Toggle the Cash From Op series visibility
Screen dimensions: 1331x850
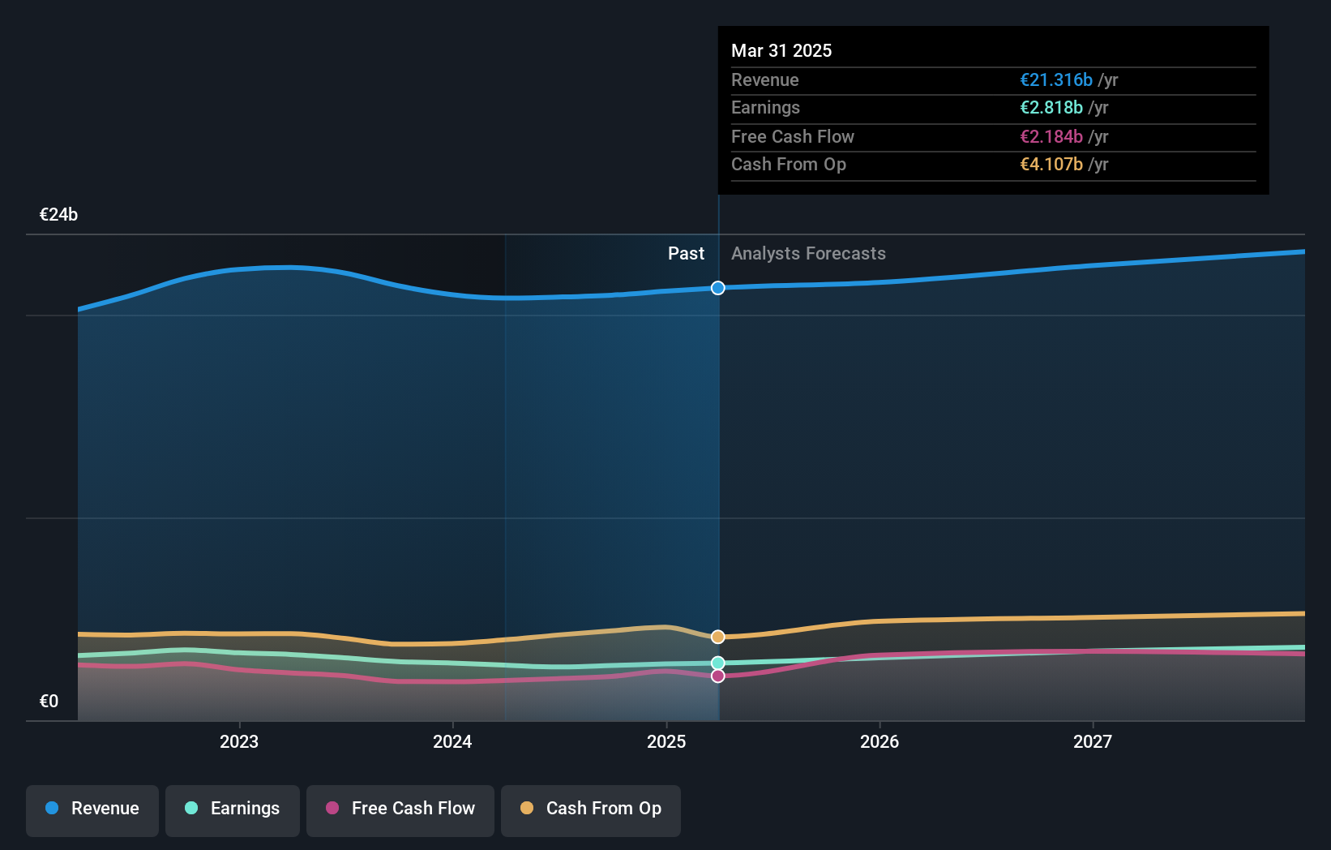click(x=591, y=809)
